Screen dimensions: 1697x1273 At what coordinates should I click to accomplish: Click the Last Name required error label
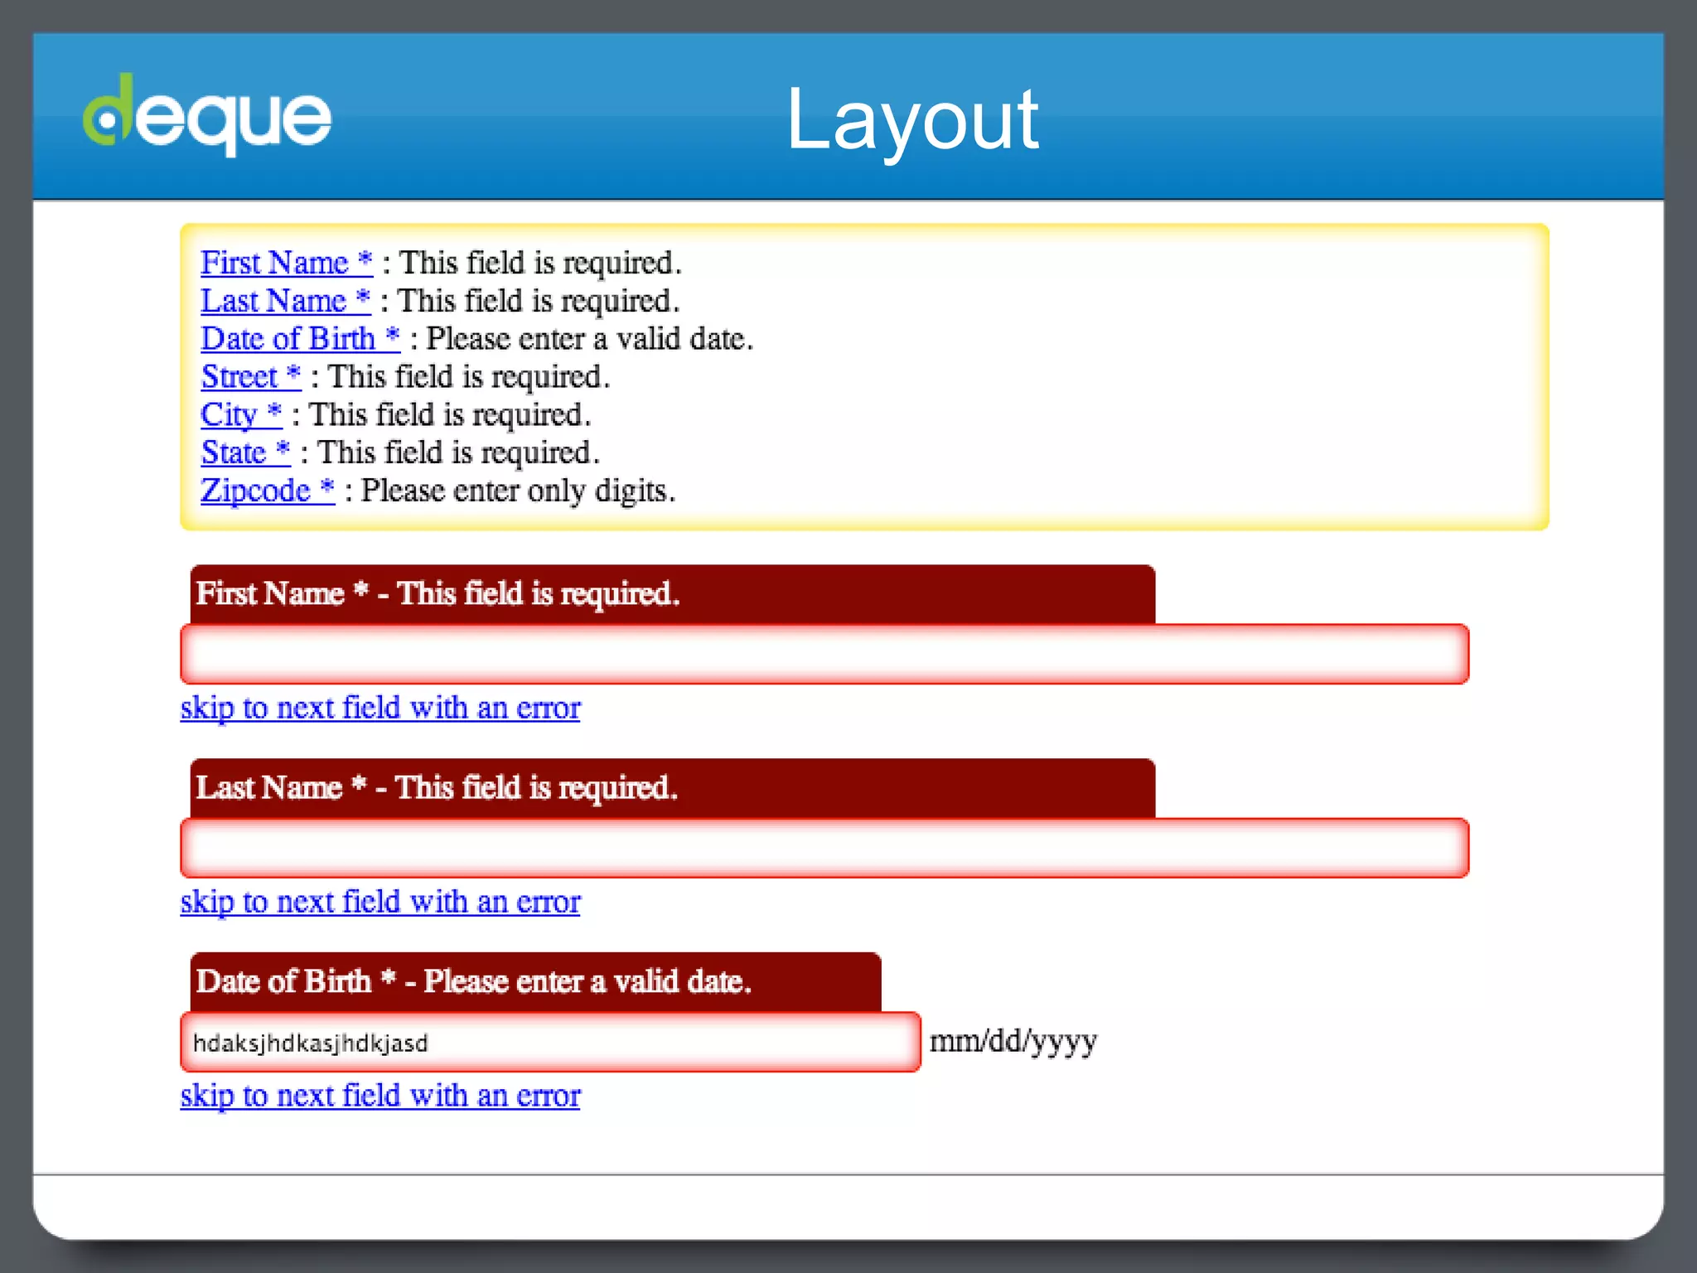point(436,788)
